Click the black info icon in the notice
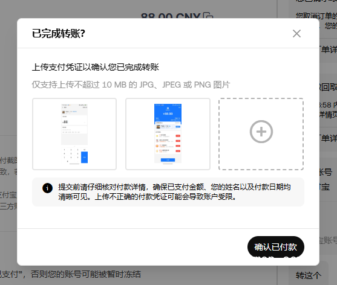 point(48,188)
